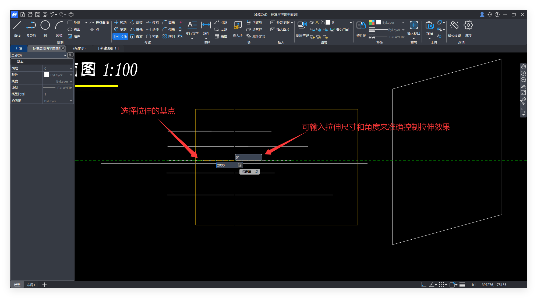
Task: Click the pan hand icon in navigation bar
Action: click(x=523, y=67)
